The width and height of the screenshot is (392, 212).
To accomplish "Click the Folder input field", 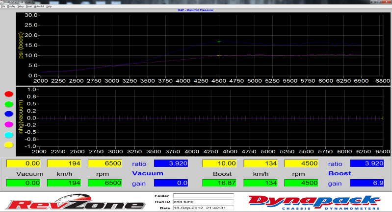I will (x=203, y=195).
